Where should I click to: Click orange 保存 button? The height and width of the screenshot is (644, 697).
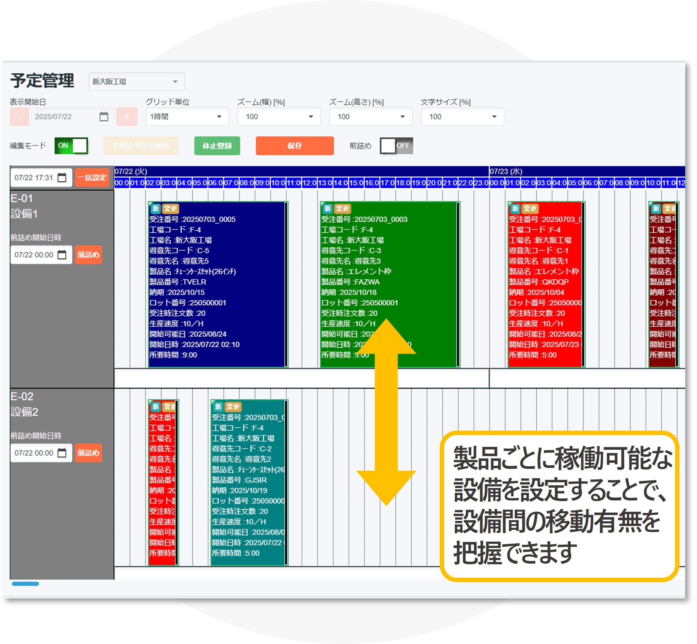(295, 146)
